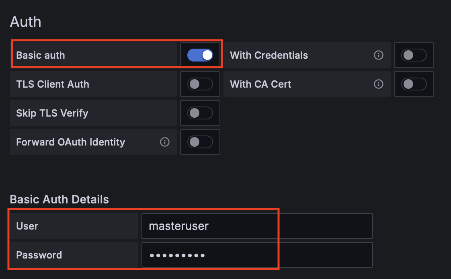Click the Basic auth label
The height and width of the screenshot is (279, 451).
pyautogui.click(x=41, y=55)
